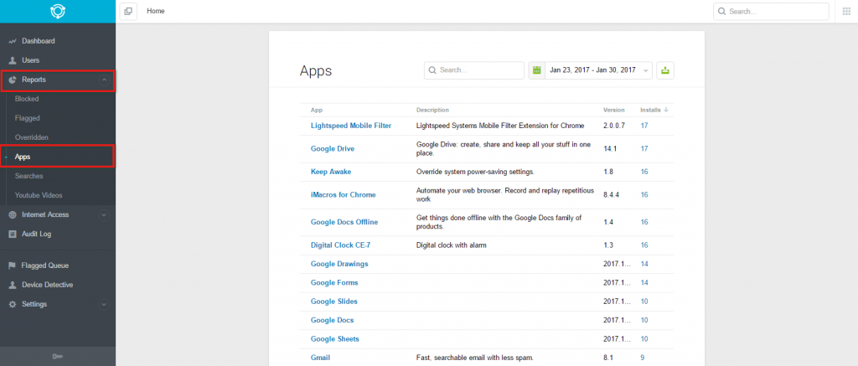The width and height of the screenshot is (858, 366).
Task: Click the Home breadcrumb
Action: 155,11
